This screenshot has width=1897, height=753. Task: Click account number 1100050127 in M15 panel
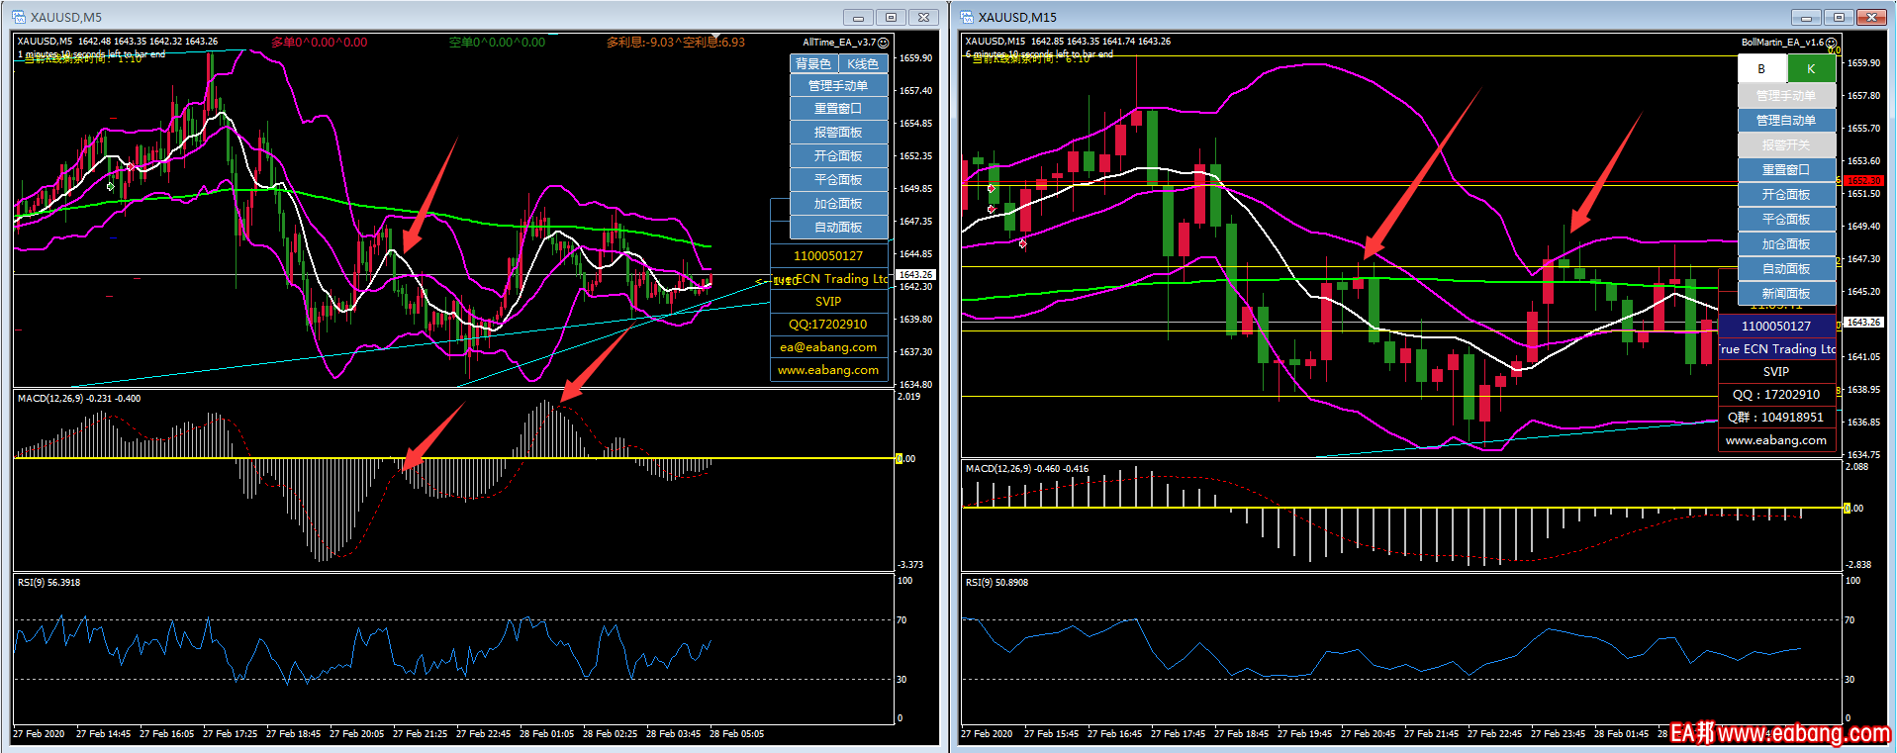pyautogui.click(x=1776, y=327)
